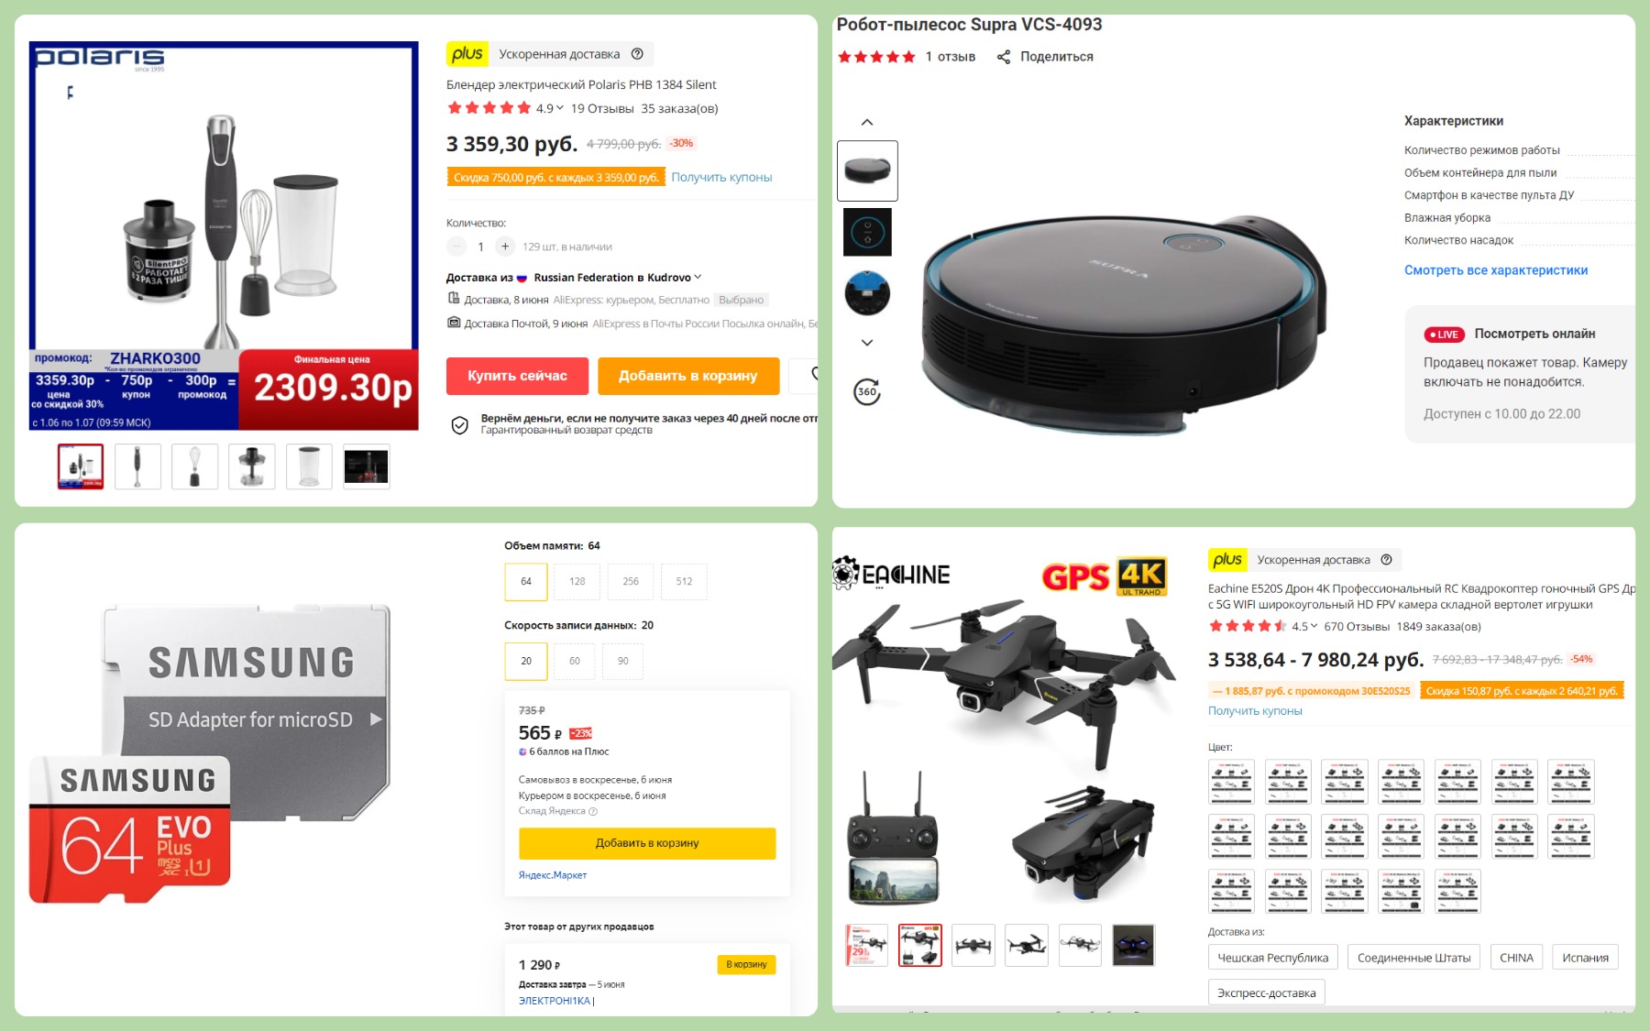Click the guaranteed refund shield icon

(x=460, y=425)
